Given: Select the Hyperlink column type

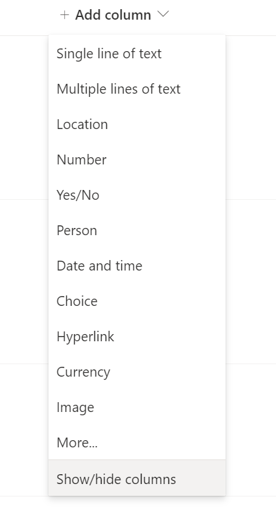Looking at the screenshot, I should [x=137, y=337].
